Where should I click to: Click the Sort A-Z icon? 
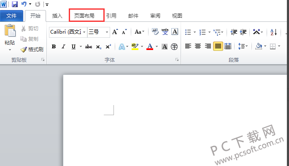tap(273, 32)
